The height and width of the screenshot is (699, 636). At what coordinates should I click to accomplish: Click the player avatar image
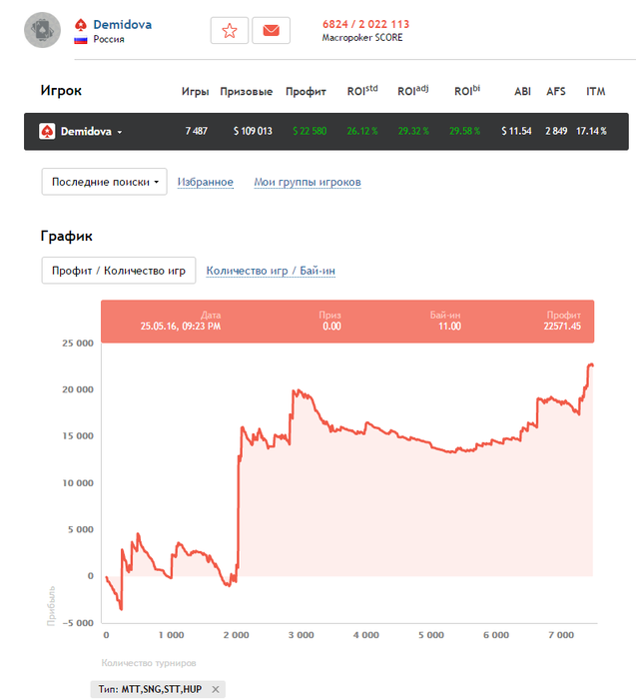[41, 30]
